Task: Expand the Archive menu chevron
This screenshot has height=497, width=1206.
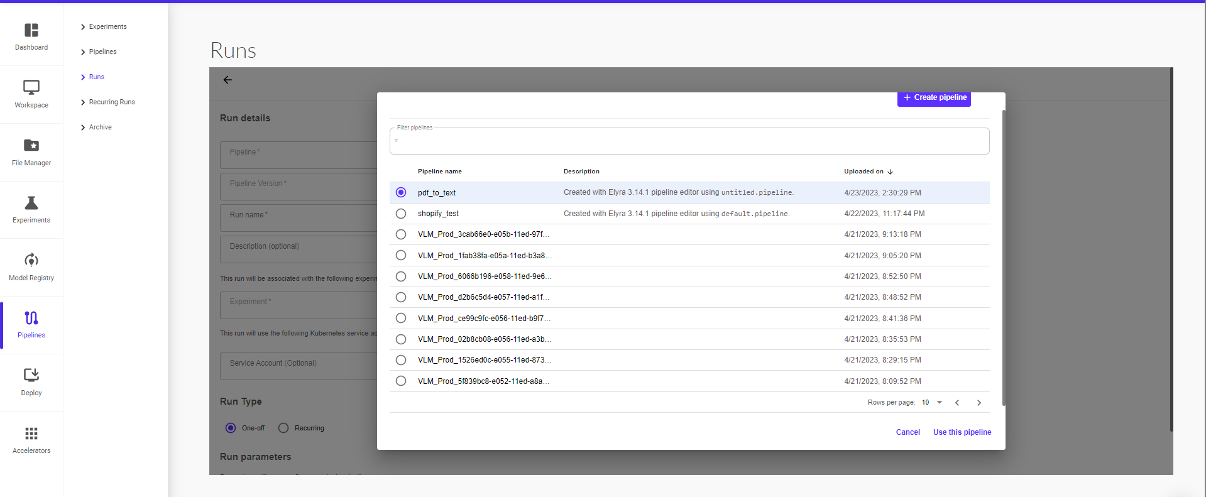Action: tap(83, 128)
